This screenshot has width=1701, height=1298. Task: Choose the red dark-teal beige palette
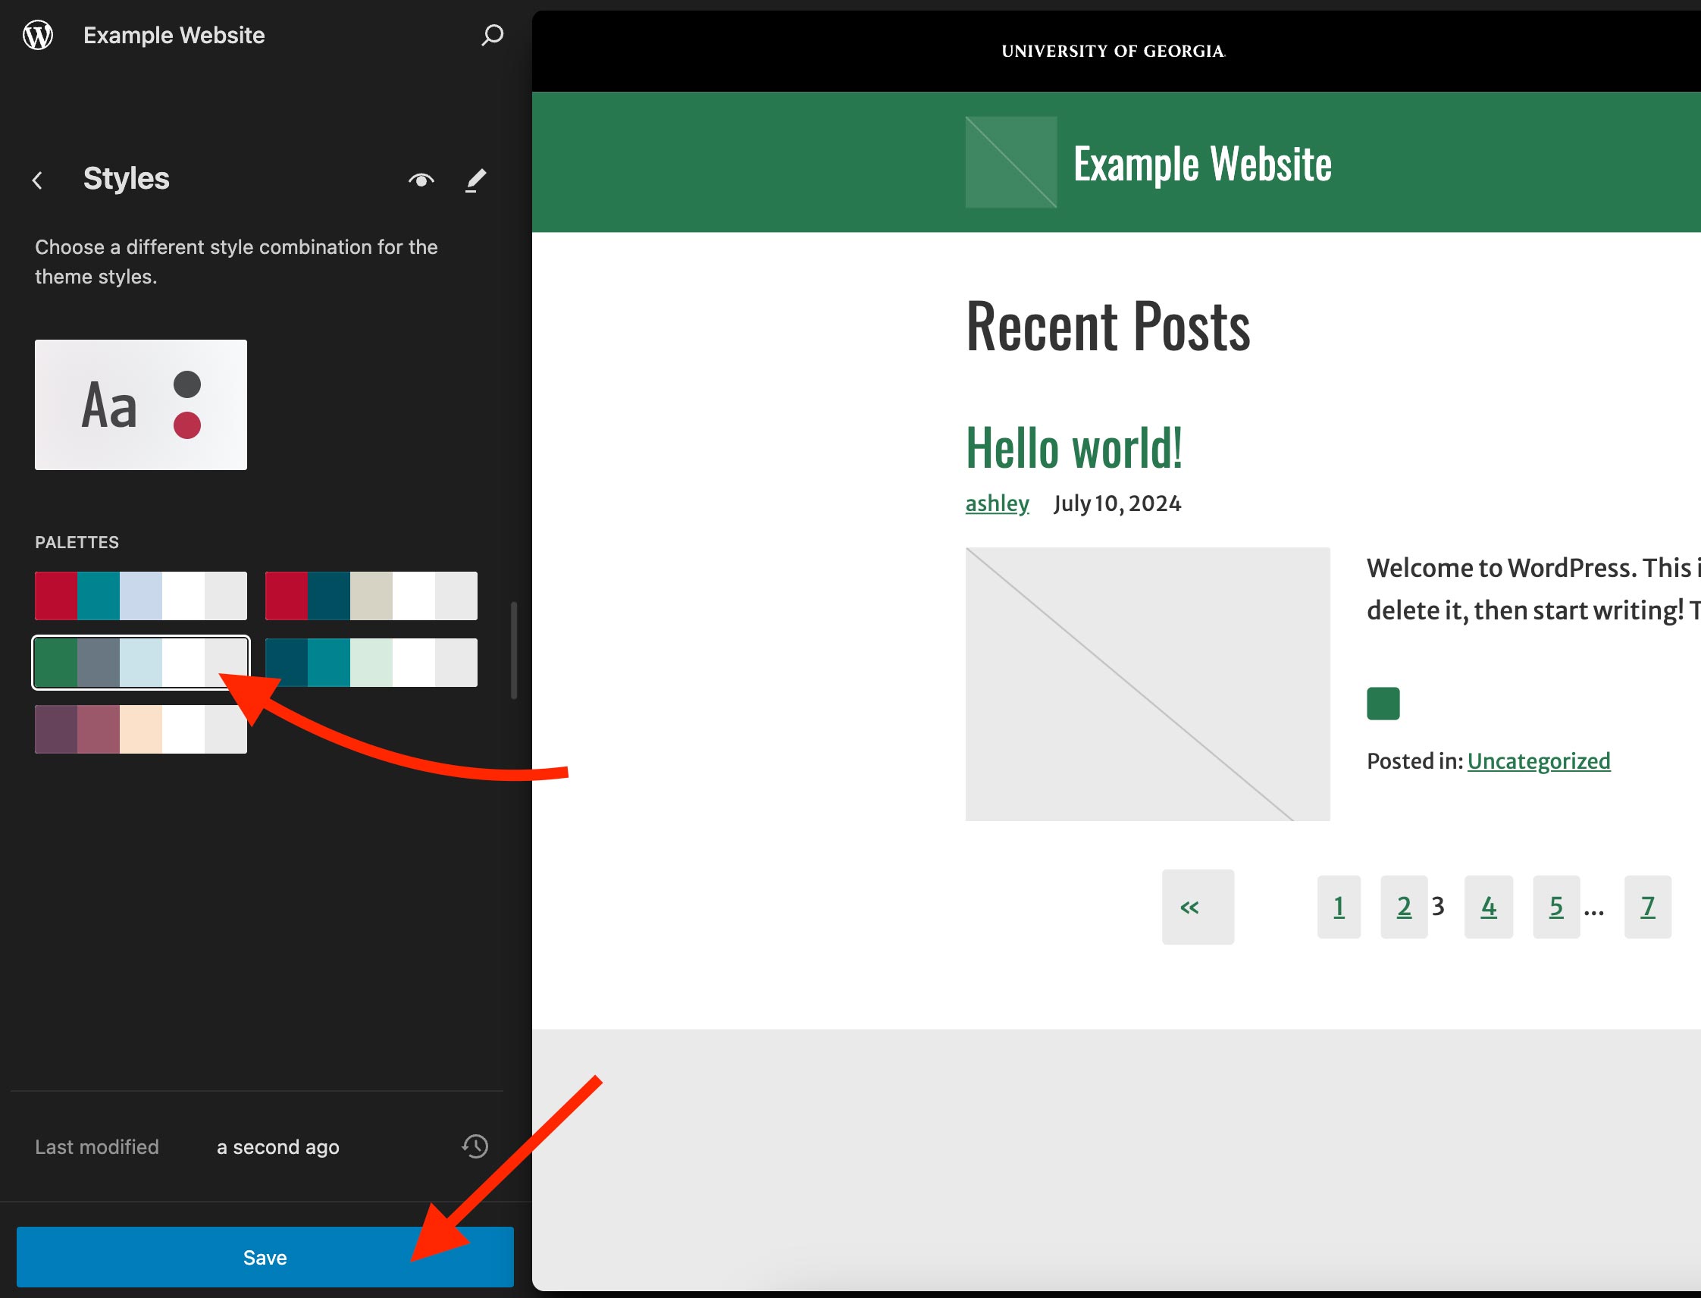tap(371, 596)
